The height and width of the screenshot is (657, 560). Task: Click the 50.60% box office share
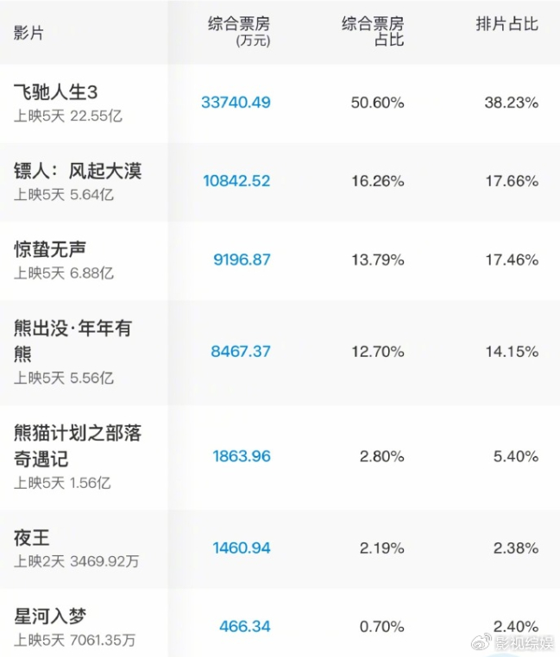(377, 103)
